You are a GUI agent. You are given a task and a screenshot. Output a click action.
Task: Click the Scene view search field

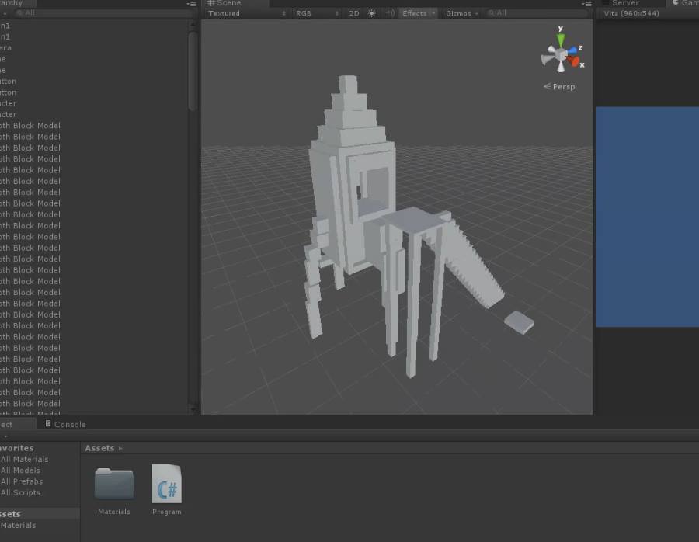pos(536,13)
